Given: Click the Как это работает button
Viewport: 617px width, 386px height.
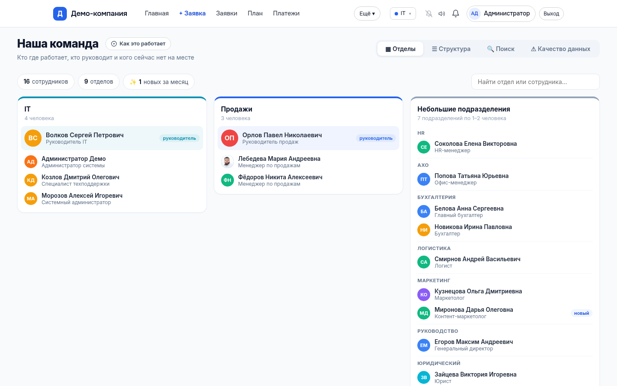Looking at the screenshot, I should coord(138,44).
